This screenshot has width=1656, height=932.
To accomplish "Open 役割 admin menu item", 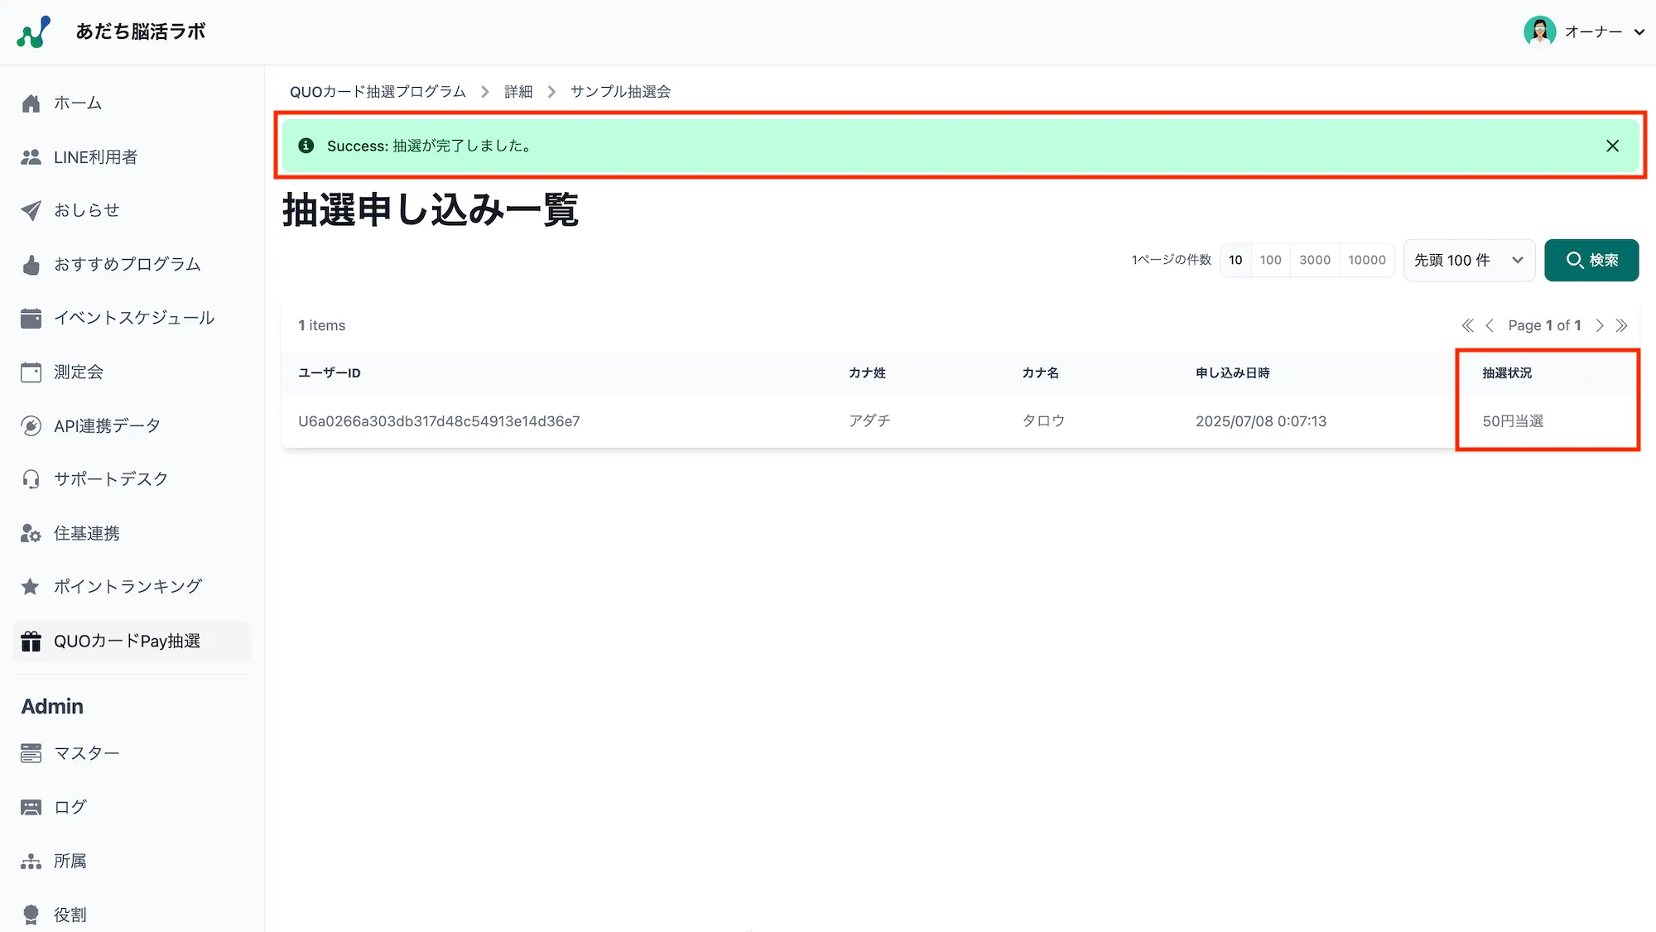I will pos(132,915).
